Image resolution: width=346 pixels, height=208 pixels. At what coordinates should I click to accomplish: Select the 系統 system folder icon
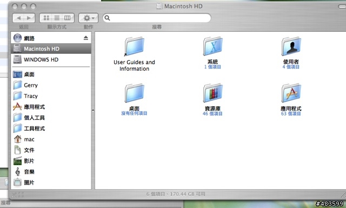(212, 46)
